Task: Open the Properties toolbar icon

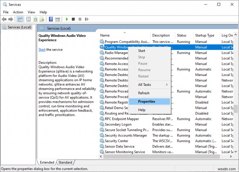Action: [28, 19]
